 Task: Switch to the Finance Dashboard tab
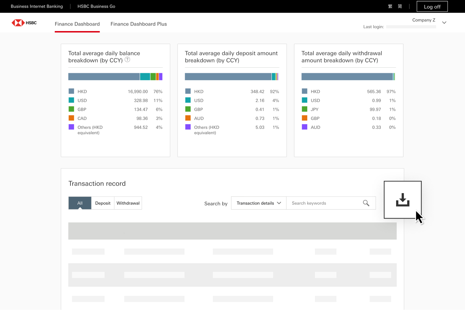pyautogui.click(x=77, y=24)
